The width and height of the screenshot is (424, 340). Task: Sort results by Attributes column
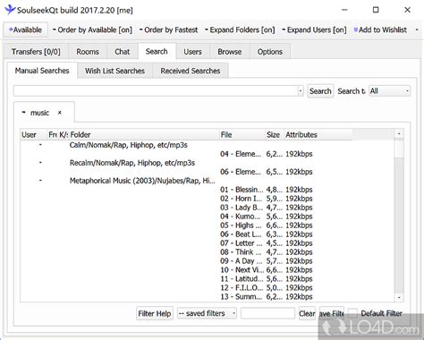[x=318, y=135]
